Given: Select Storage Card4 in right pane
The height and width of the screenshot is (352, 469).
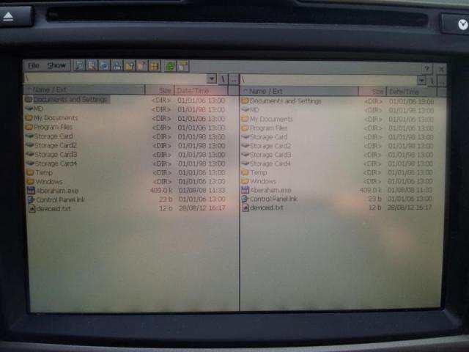Looking at the screenshot, I should pyautogui.click(x=266, y=164).
